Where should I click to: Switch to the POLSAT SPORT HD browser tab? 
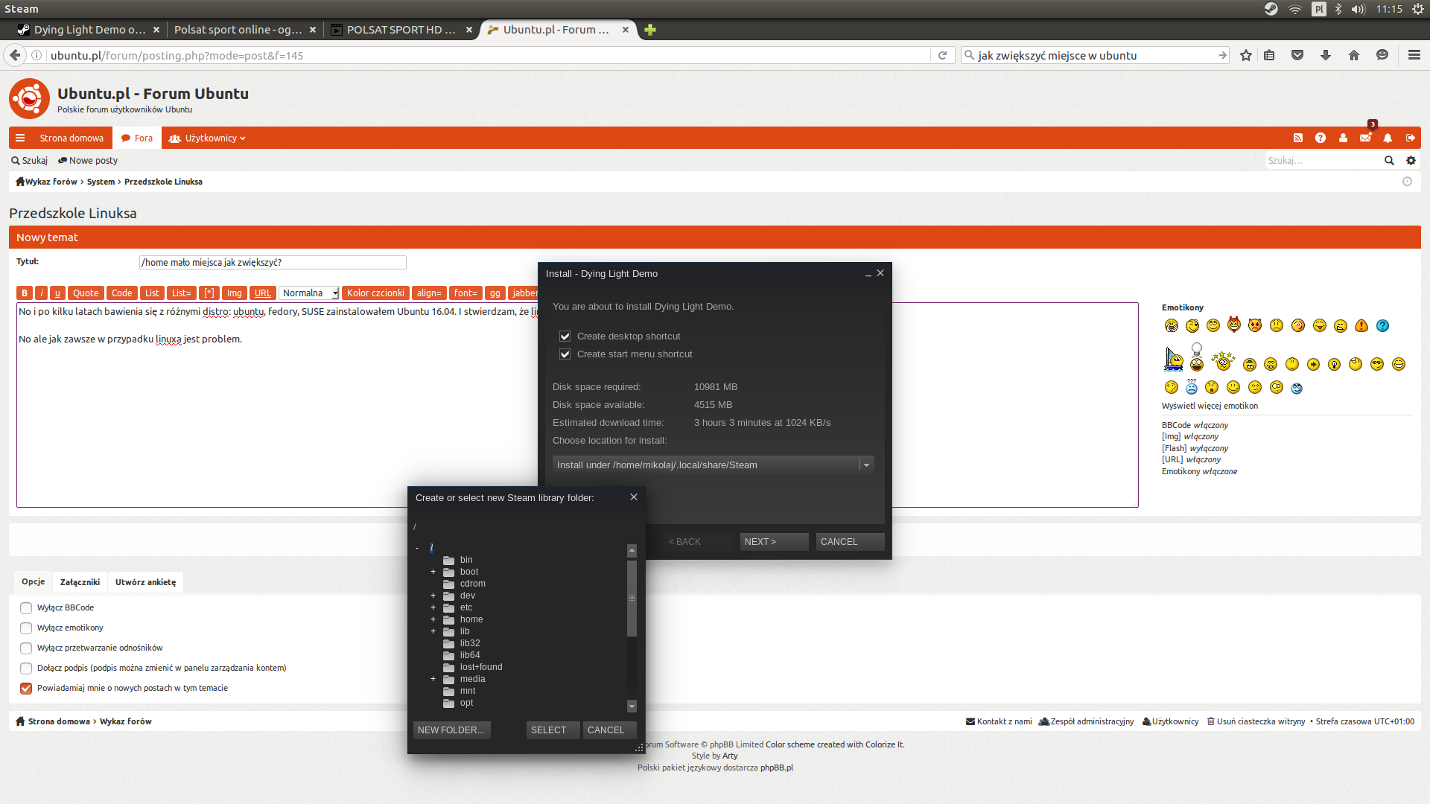pyautogui.click(x=401, y=30)
